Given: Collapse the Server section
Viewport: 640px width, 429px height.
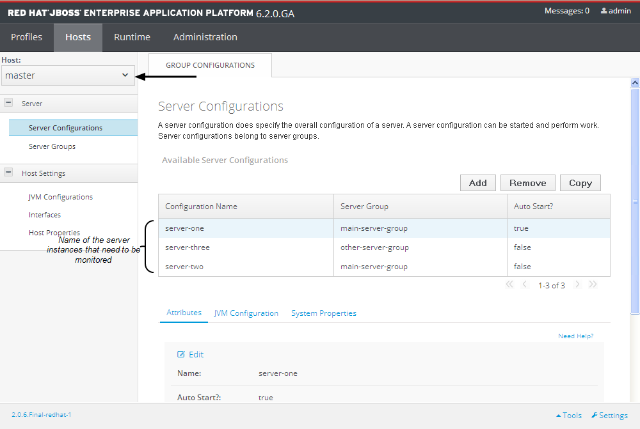Looking at the screenshot, I should pos(8,103).
